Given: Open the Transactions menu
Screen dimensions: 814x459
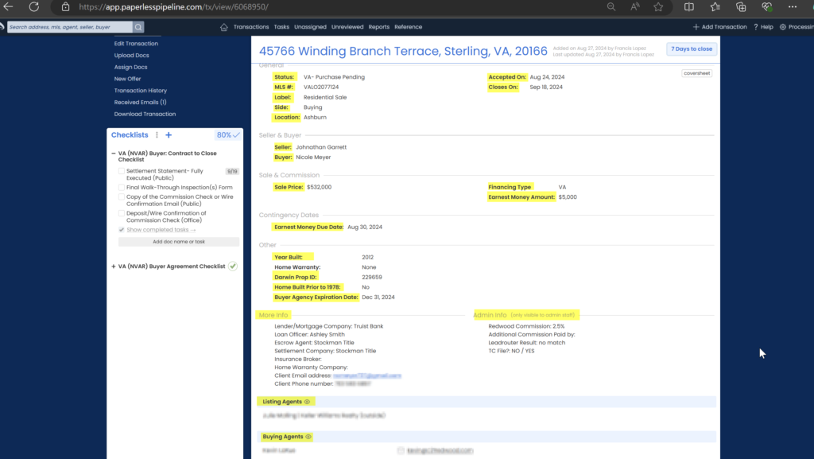Looking at the screenshot, I should click(x=251, y=27).
